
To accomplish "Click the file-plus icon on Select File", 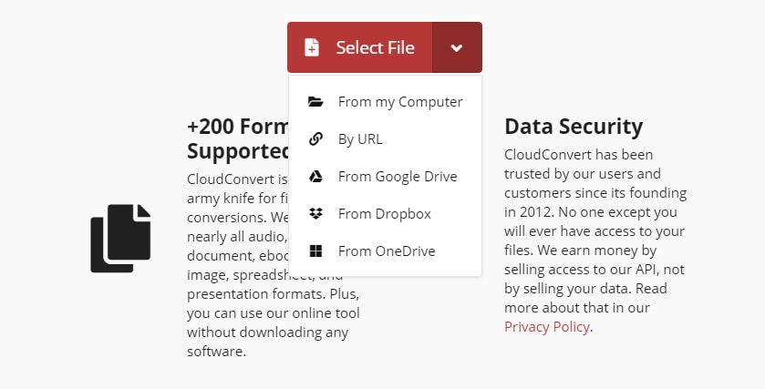I will (312, 47).
